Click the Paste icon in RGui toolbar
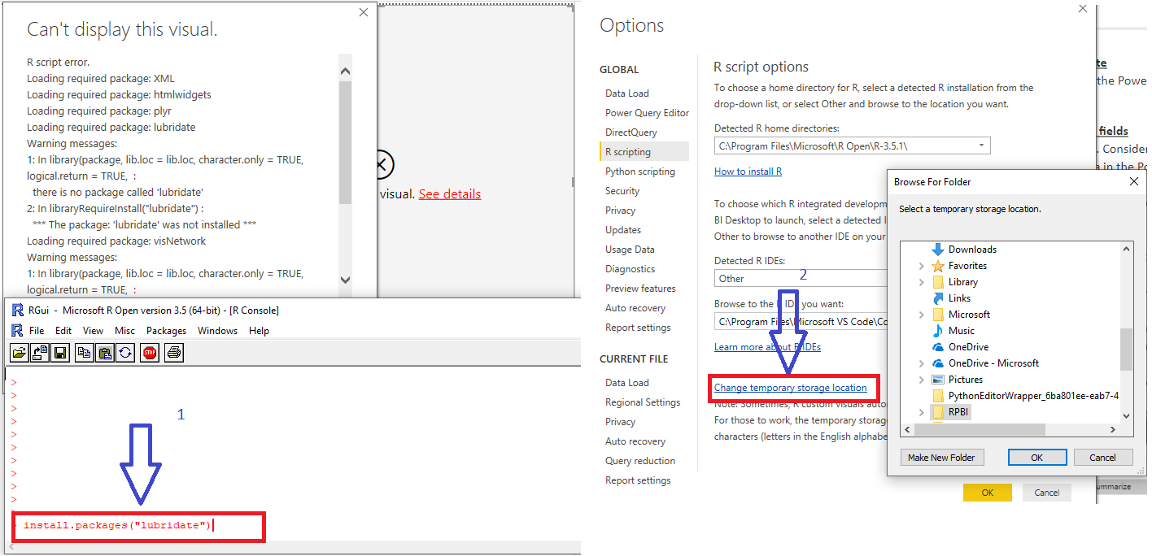 tap(104, 352)
